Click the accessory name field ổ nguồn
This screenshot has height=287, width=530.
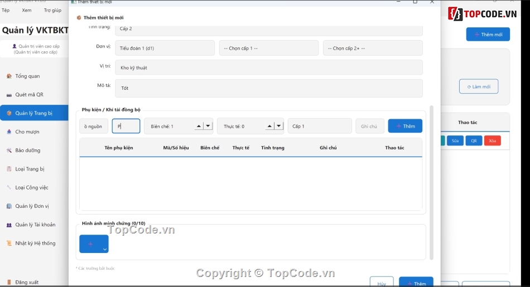(94, 127)
